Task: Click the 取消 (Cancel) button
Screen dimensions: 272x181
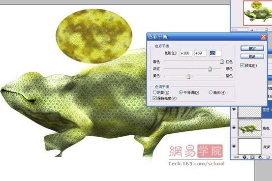Action: click(x=252, y=57)
